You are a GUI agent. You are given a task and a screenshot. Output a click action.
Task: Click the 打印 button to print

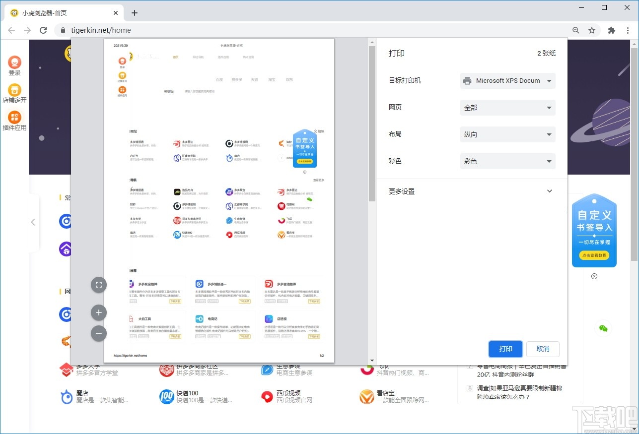[505, 349]
